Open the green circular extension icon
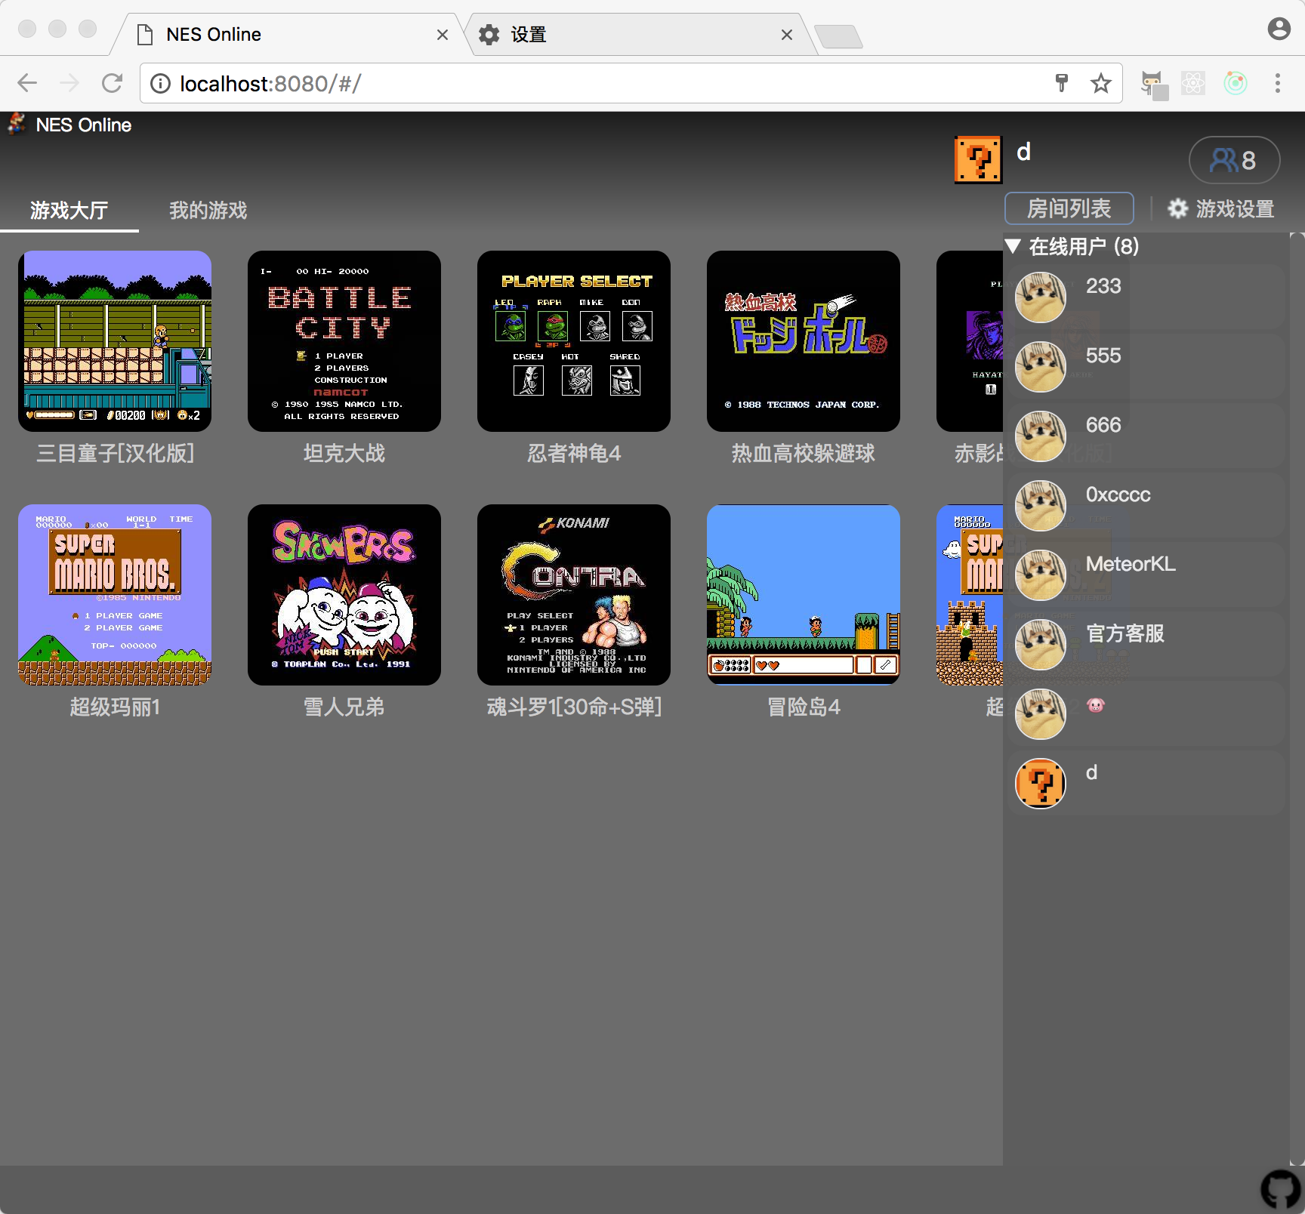 tap(1236, 83)
